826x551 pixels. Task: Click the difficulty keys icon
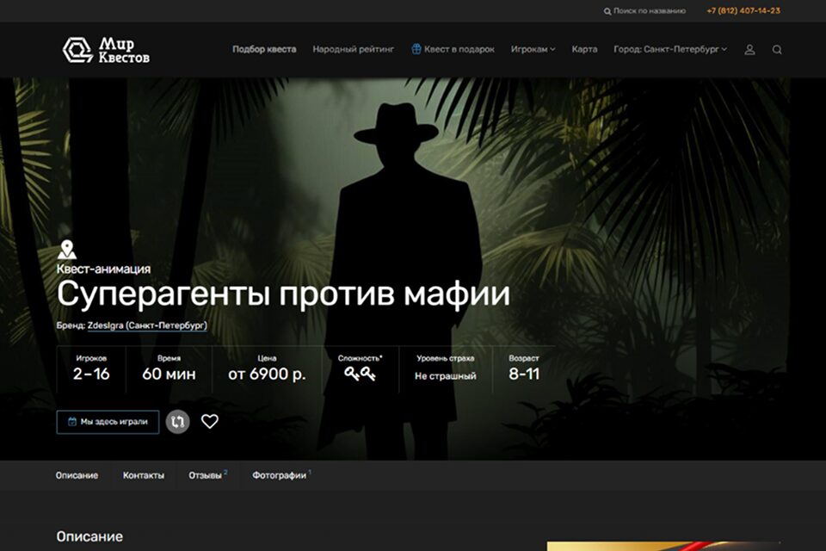tap(361, 374)
